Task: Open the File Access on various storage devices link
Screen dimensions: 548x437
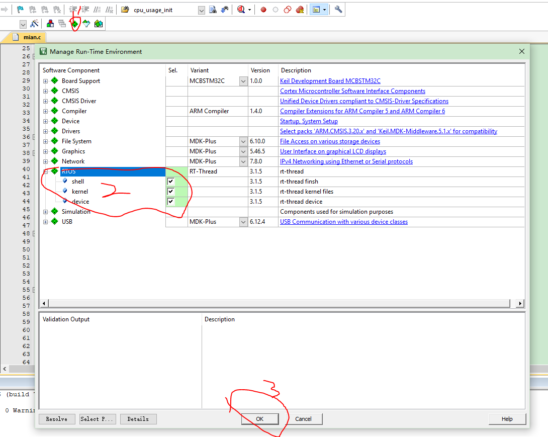Action: click(x=330, y=141)
